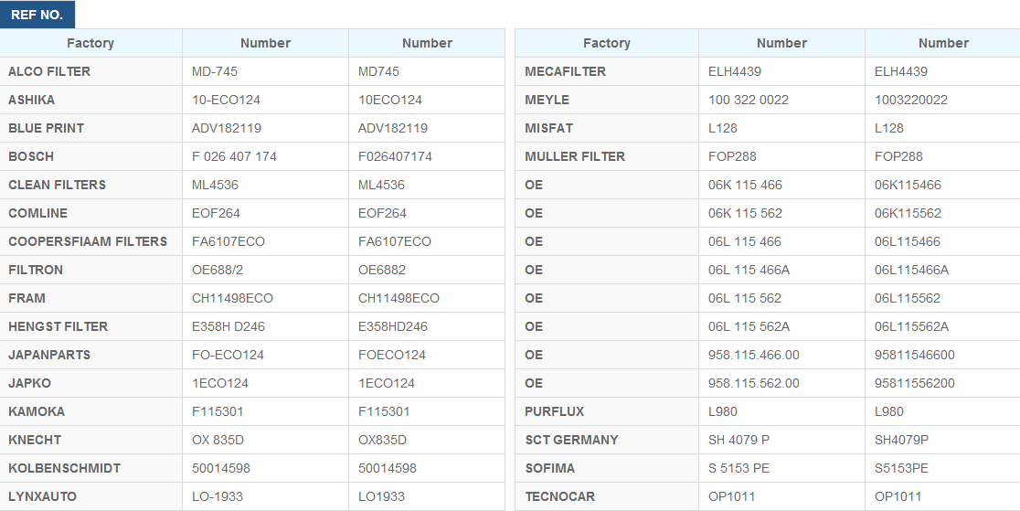The width and height of the screenshot is (1020, 511).
Task: Click MEYLE number 100 322 0022
Action: pos(748,100)
